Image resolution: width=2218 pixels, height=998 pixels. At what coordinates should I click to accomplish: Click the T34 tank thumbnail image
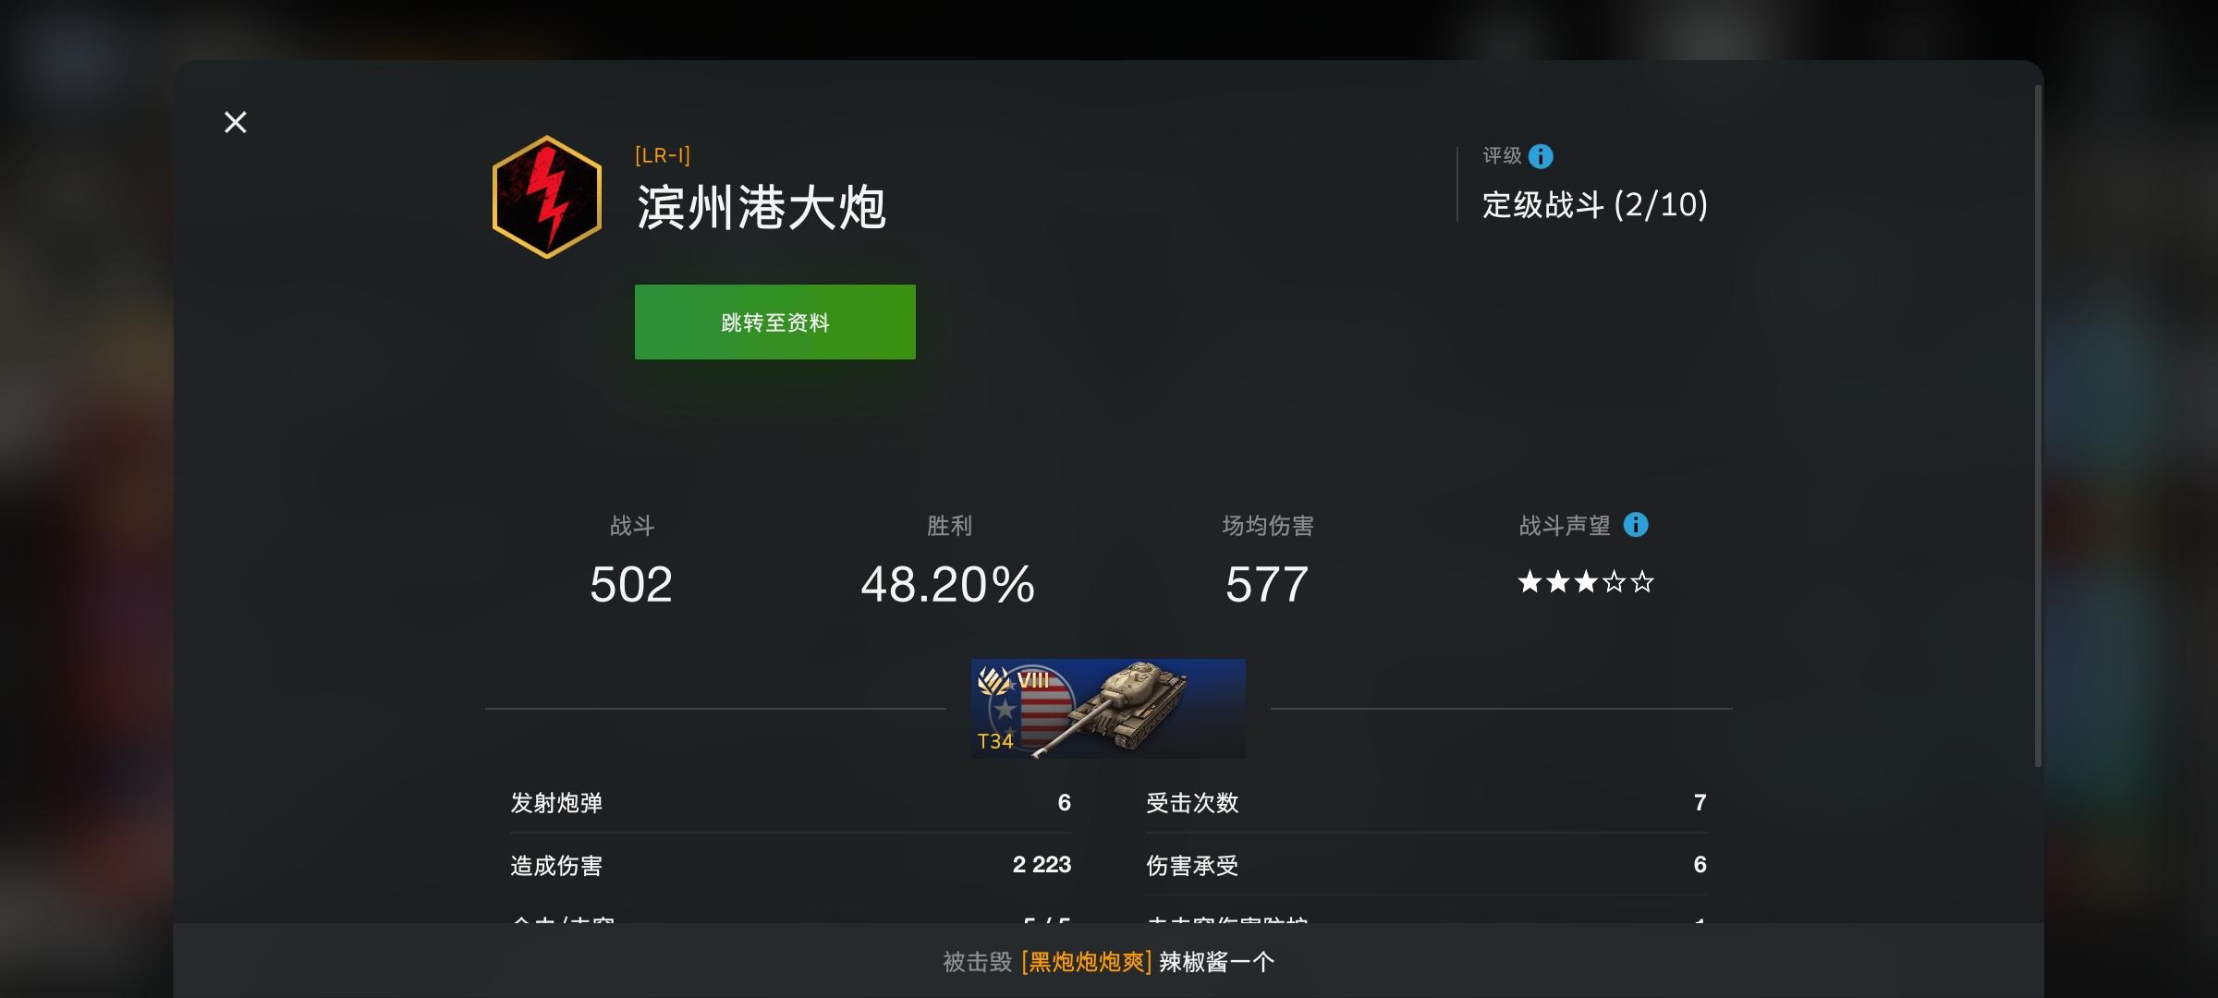(x=1108, y=709)
